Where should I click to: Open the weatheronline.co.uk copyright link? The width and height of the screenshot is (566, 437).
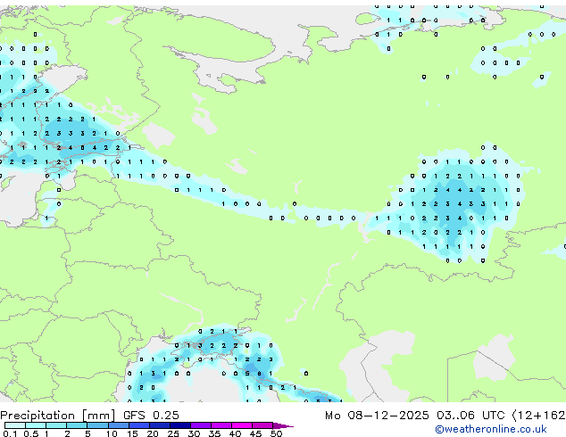[x=491, y=429]
